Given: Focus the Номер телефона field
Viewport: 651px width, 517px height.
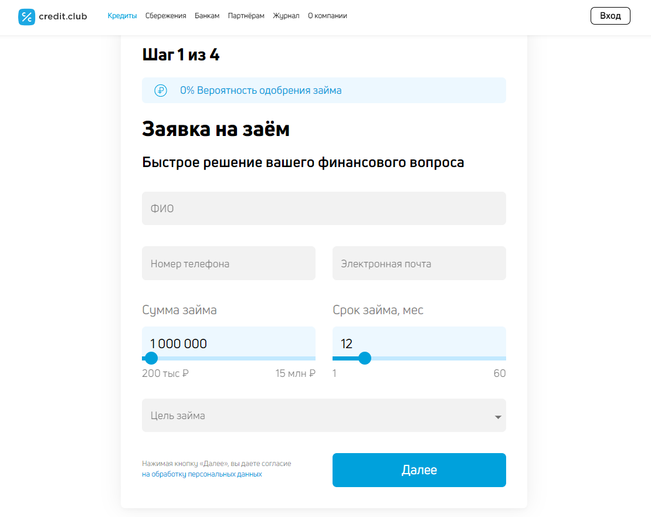Looking at the screenshot, I should [229, 263].
